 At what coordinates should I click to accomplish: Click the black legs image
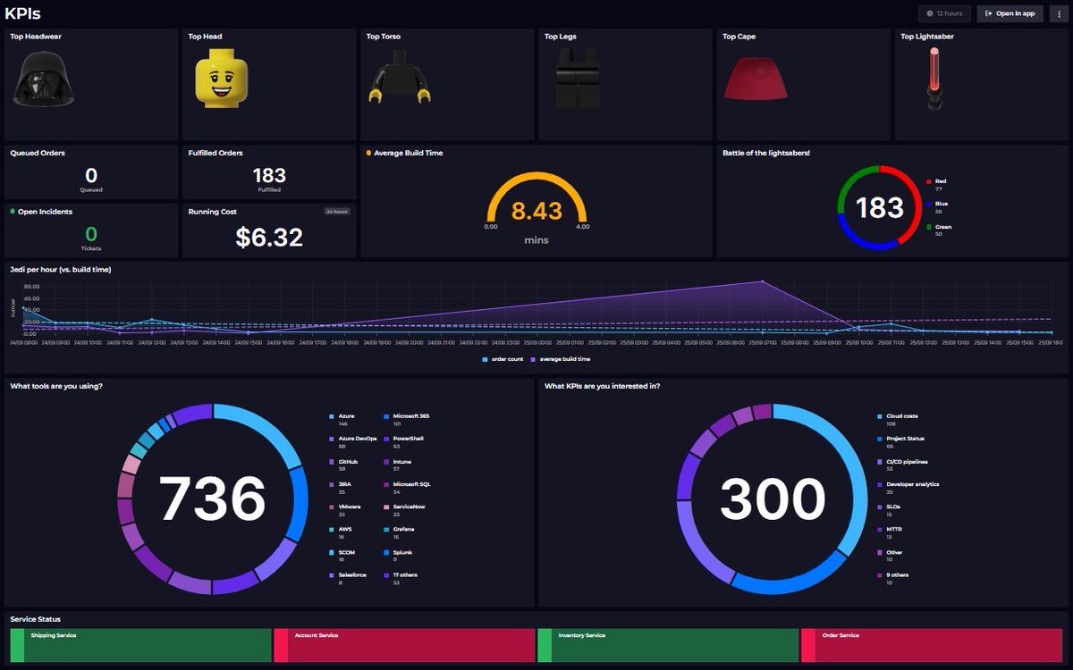pyautogui.click(x=578, y=79)
